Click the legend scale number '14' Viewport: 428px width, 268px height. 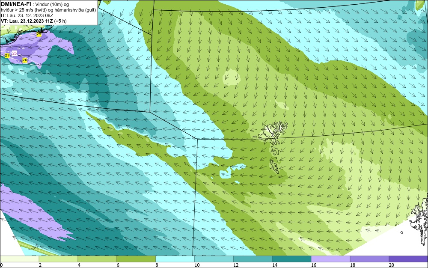pos(275,265)
